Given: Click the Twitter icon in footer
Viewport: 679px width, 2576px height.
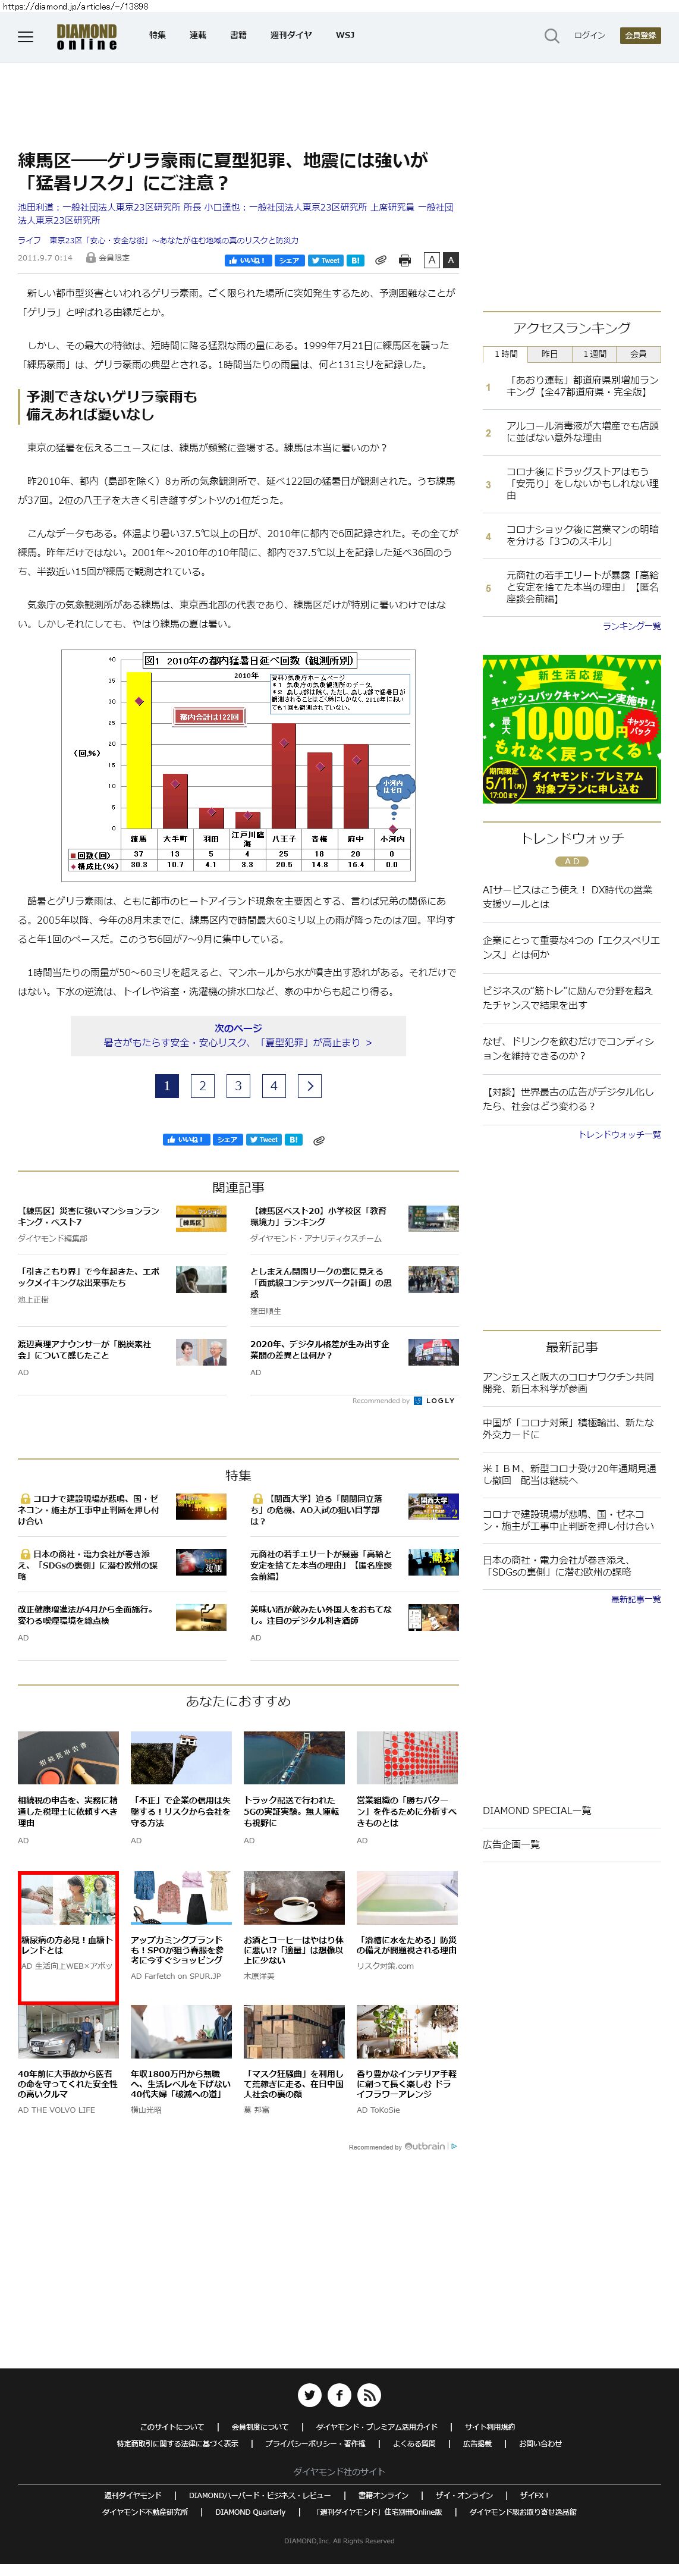Looking at the screenshot, I should [x=310, y=2395].
